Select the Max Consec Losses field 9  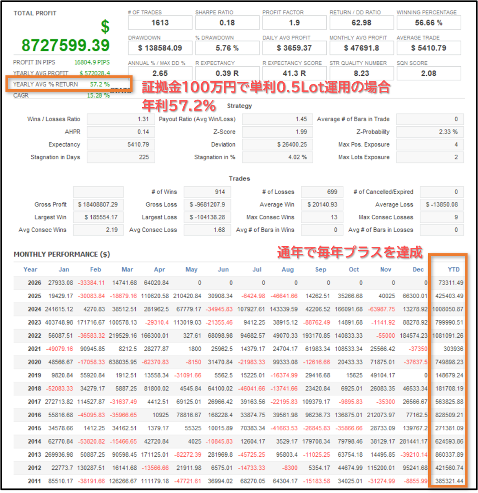442,217
